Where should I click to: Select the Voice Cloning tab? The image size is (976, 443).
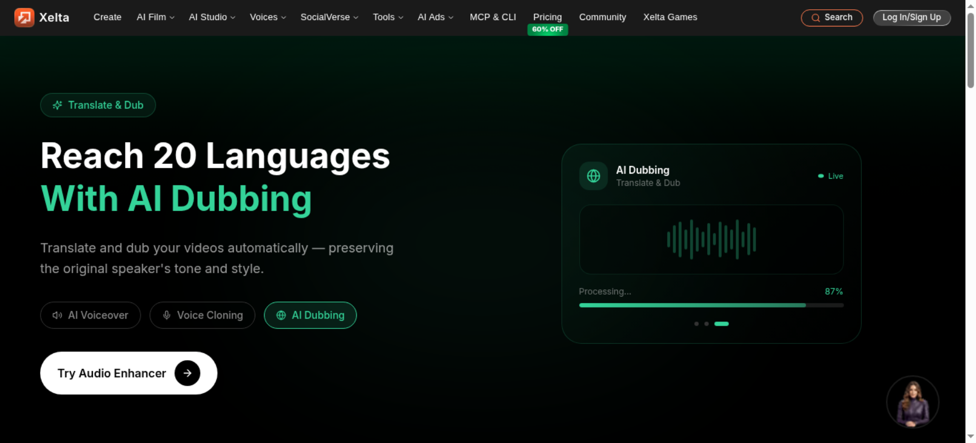(x=203, y=315)
